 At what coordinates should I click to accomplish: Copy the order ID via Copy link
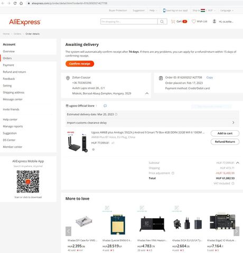tap(210, 77)
